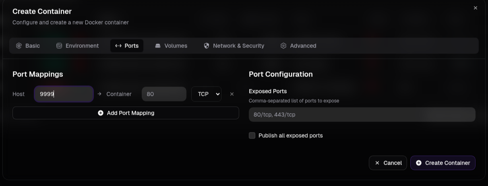
Task: Go to the Advanced tab
Action: 298,46
